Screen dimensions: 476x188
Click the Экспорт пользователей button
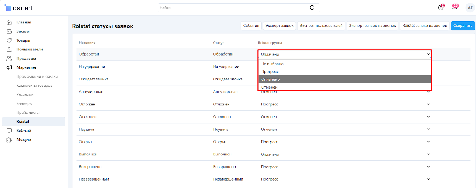pyautogui.click(x=321, y=26)
